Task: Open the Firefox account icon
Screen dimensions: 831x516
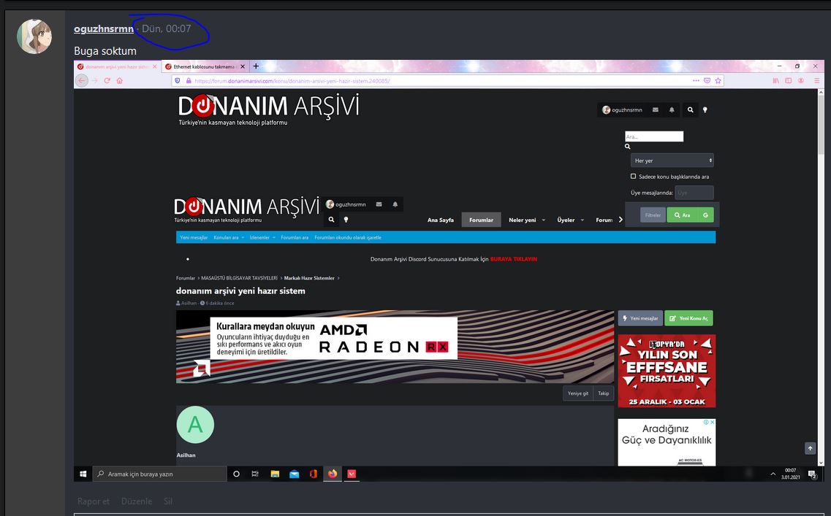Action: click(801, 80)
